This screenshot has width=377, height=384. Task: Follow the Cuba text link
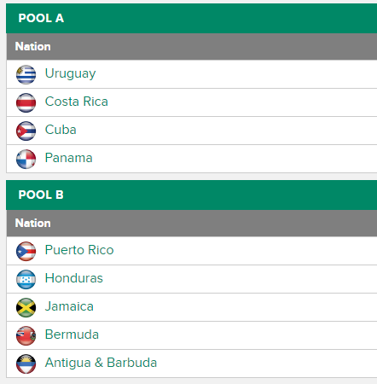pos(61,130)
